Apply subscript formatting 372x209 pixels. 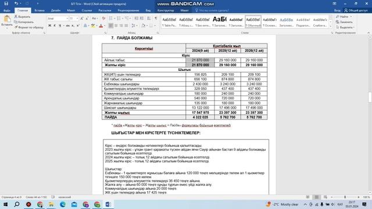(73, 26)
